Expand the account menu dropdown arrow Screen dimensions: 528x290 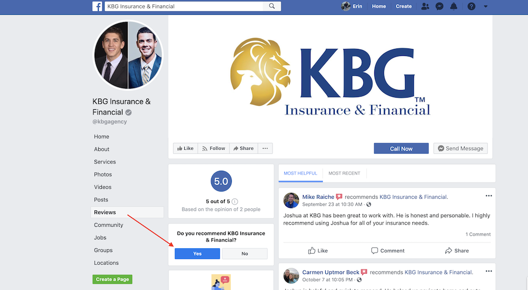tap(486, 6)
